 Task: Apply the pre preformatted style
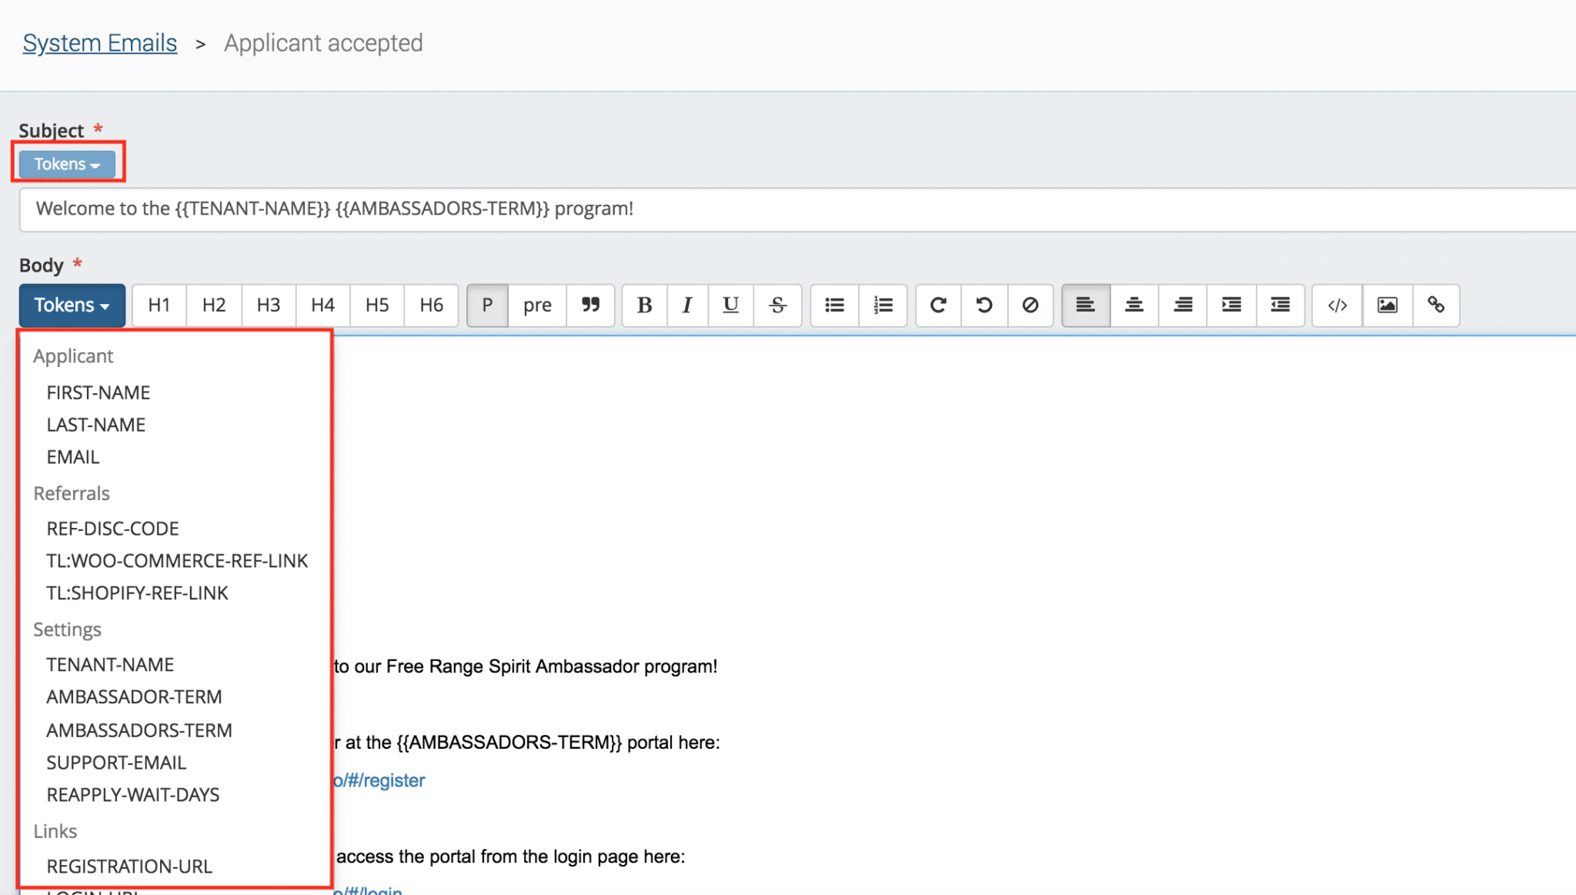pyautogui.click(x=537, y=306)
